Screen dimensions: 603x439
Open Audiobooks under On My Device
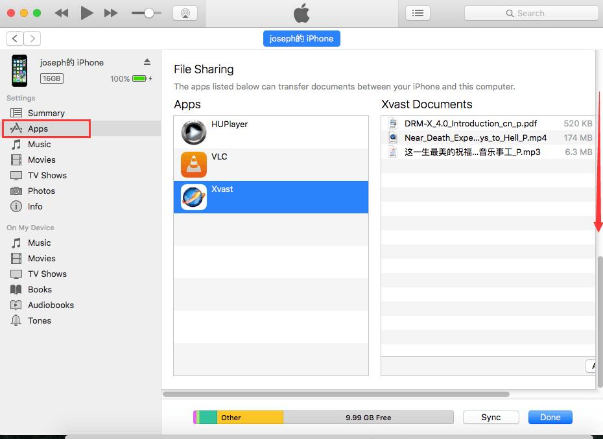coord(51,305)
